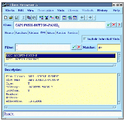Apply filter with green checkmark button

(74, 47)
